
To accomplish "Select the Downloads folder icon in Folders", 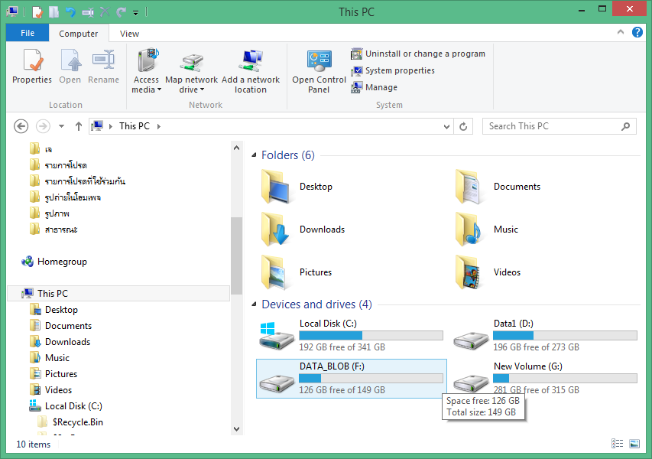I will [275, 229].
